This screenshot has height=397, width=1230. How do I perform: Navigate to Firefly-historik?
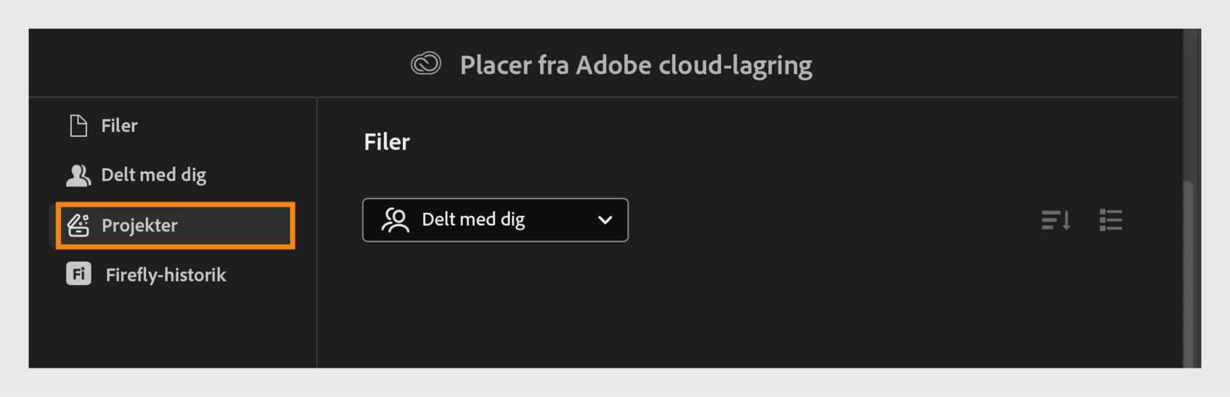[x=166, y=274]
